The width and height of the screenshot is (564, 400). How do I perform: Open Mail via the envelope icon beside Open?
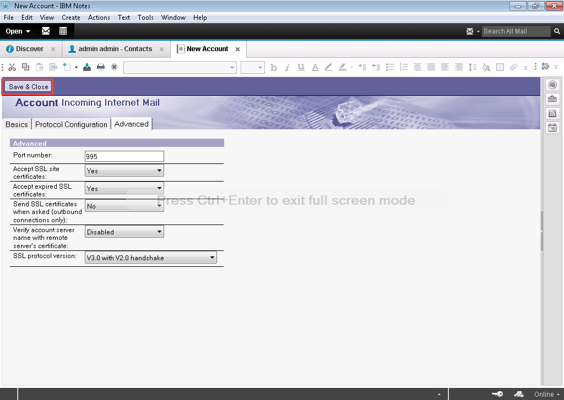coord(46,31)
